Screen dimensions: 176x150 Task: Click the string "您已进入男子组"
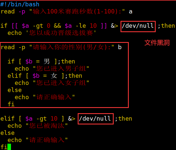pos(61,69)
